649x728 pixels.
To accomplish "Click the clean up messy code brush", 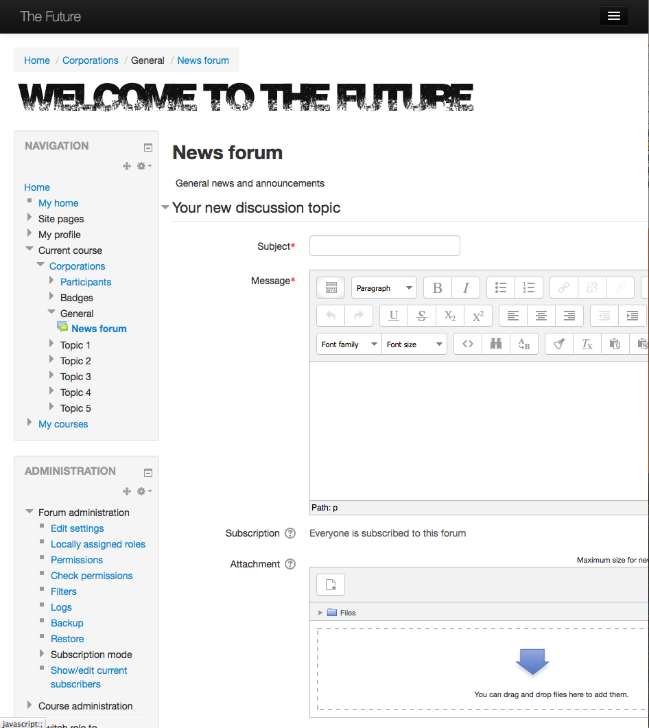I will tap(559, 344).
